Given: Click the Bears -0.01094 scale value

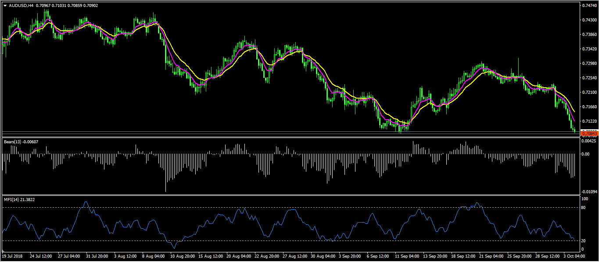Looking at the screenshot, I should 588,192.
